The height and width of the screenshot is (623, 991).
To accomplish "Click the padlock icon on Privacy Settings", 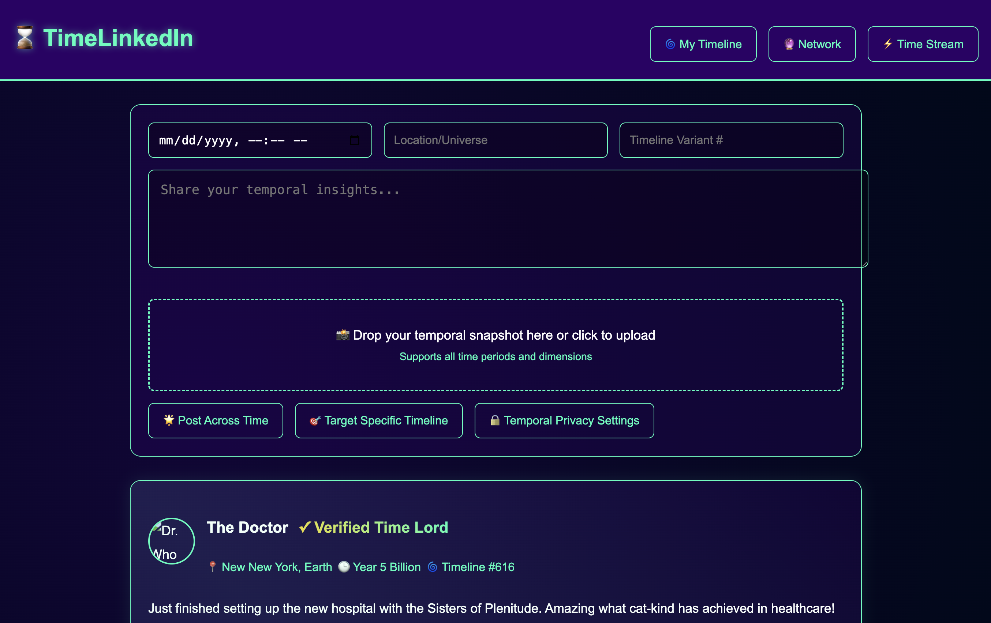I will [495, 420].
